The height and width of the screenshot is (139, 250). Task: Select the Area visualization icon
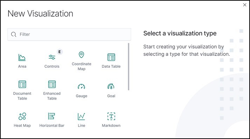coord(22,57)
